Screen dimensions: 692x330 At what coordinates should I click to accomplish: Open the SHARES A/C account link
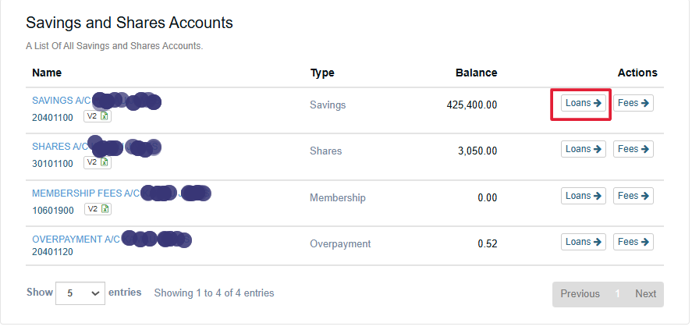click(x=59, y=147)
